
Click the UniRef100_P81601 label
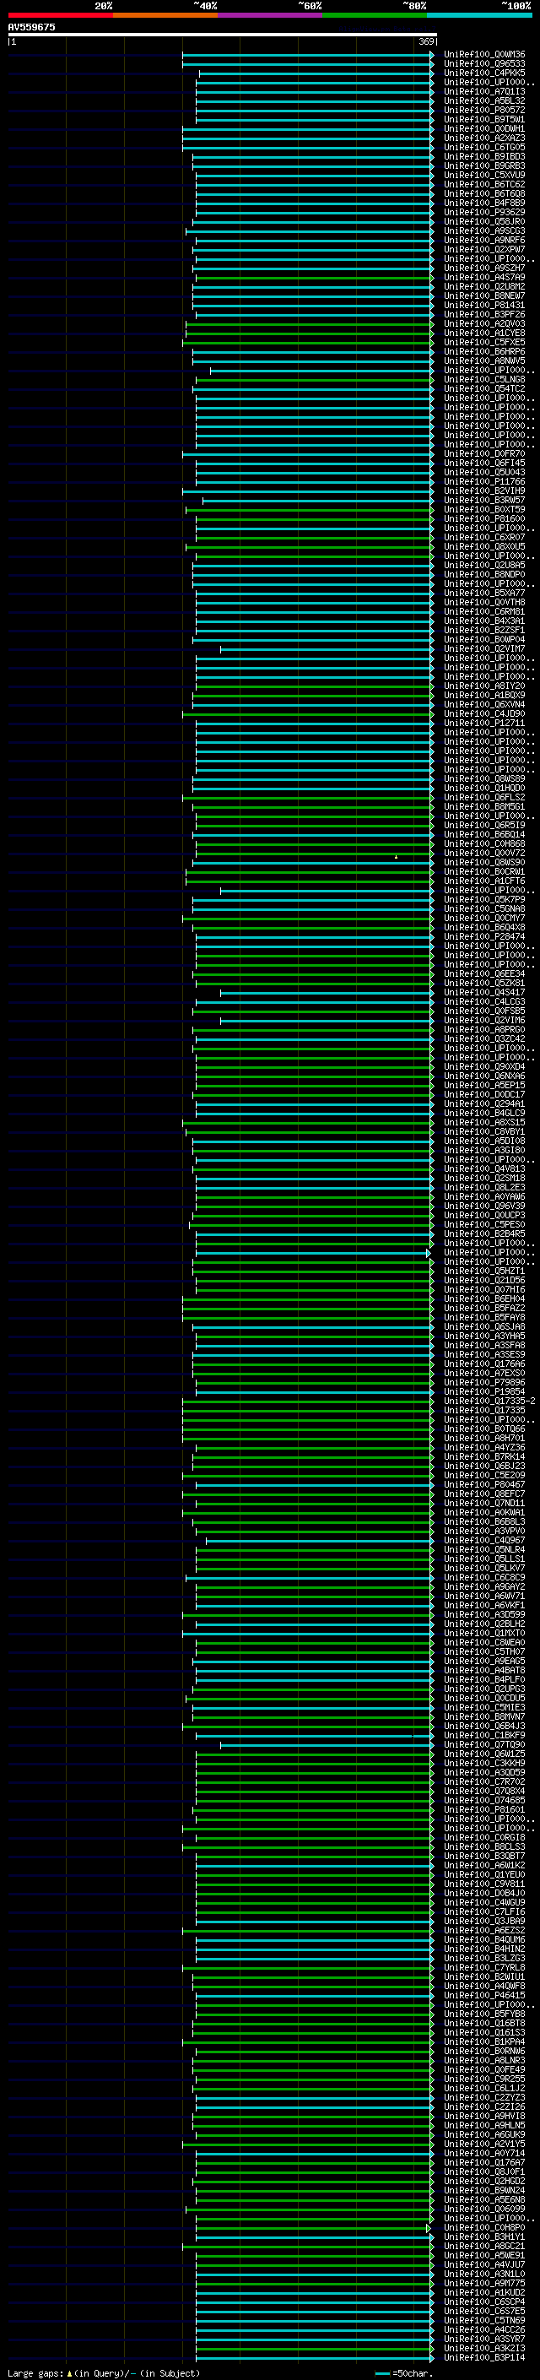(484, 1809)
